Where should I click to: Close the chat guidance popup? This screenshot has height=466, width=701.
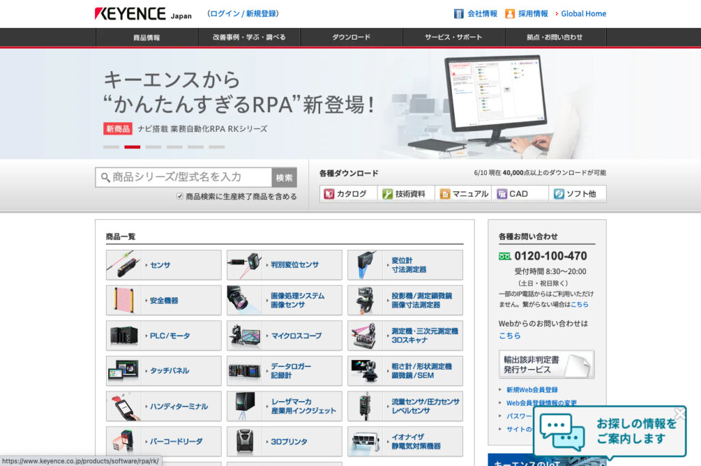tap(679, 413)
